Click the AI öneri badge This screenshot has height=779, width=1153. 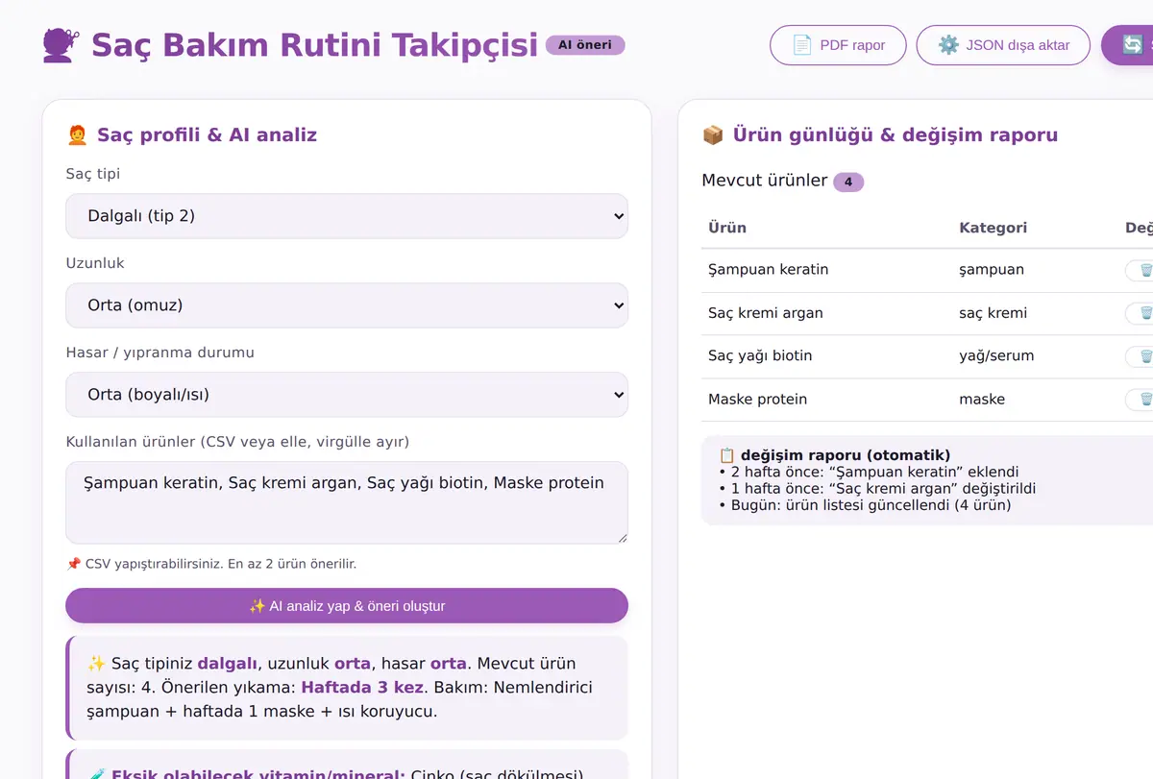pyautogui.click(x=585, y=45)
